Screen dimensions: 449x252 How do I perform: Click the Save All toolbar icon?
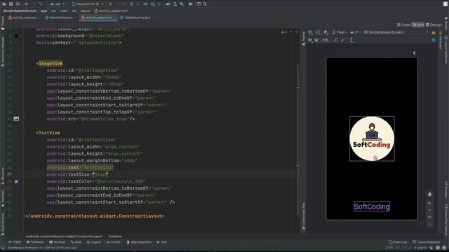tap(11, 3)
